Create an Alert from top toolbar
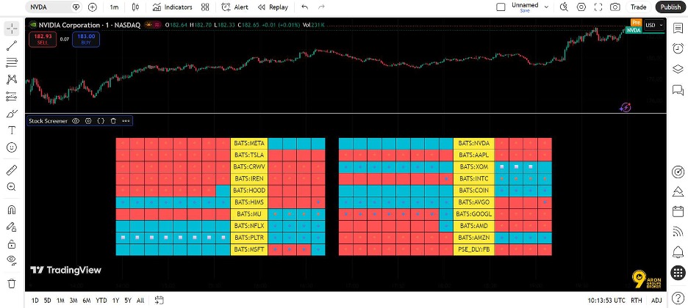The image size is (688, 308). point(234,7)
